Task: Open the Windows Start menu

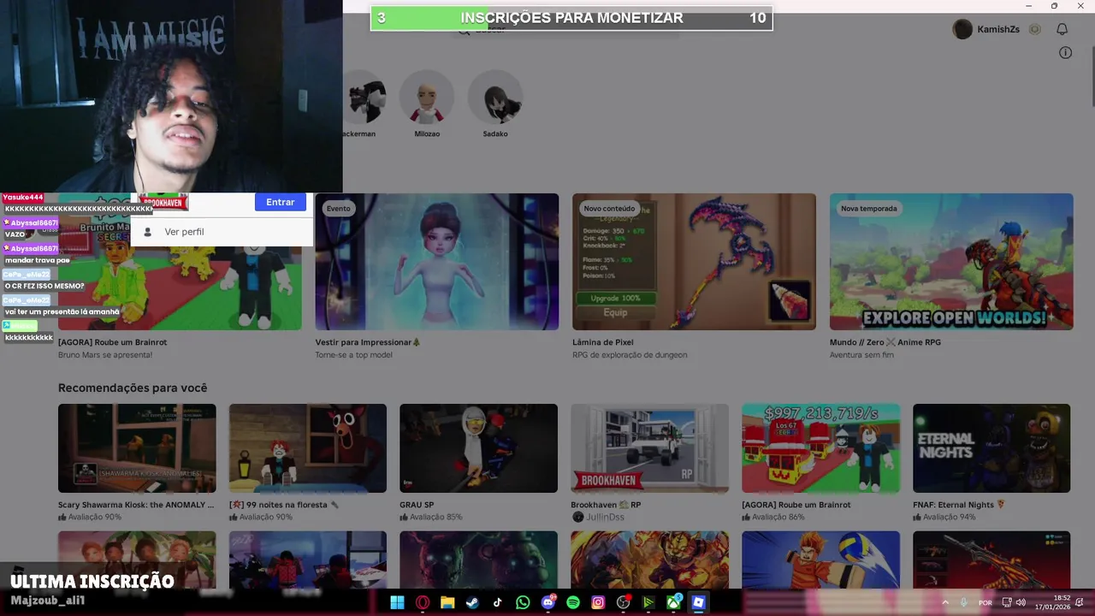Action: click(x=397, y=602)
